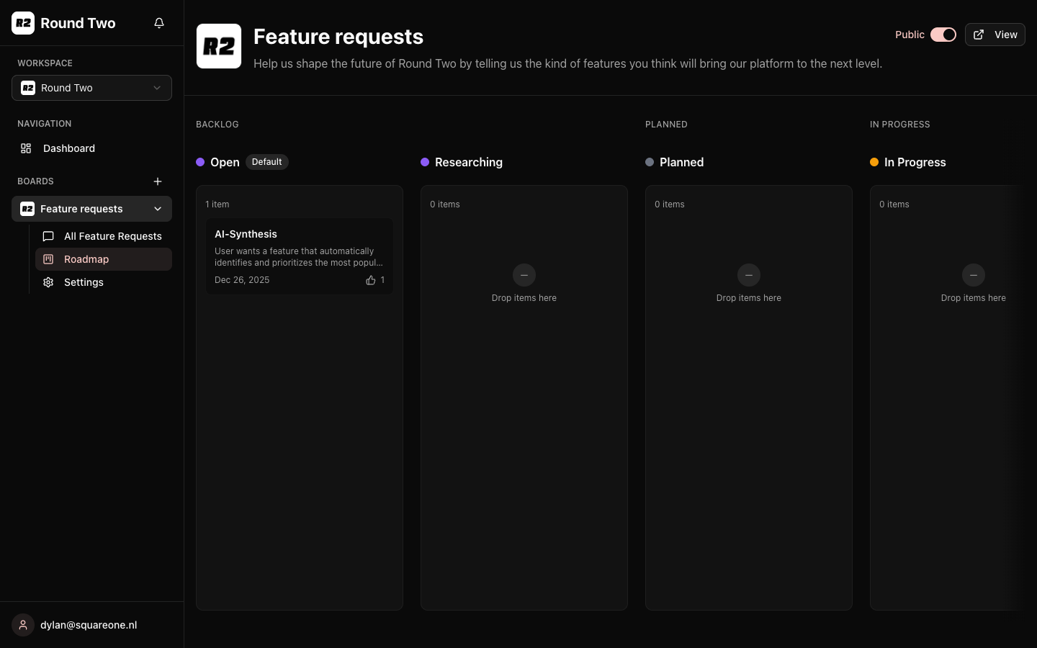This screenshot has height=648, width=1037.
Task: Open the AI-Synthesis feature request card
Action: pyautogui.click(x=300, y=256)
